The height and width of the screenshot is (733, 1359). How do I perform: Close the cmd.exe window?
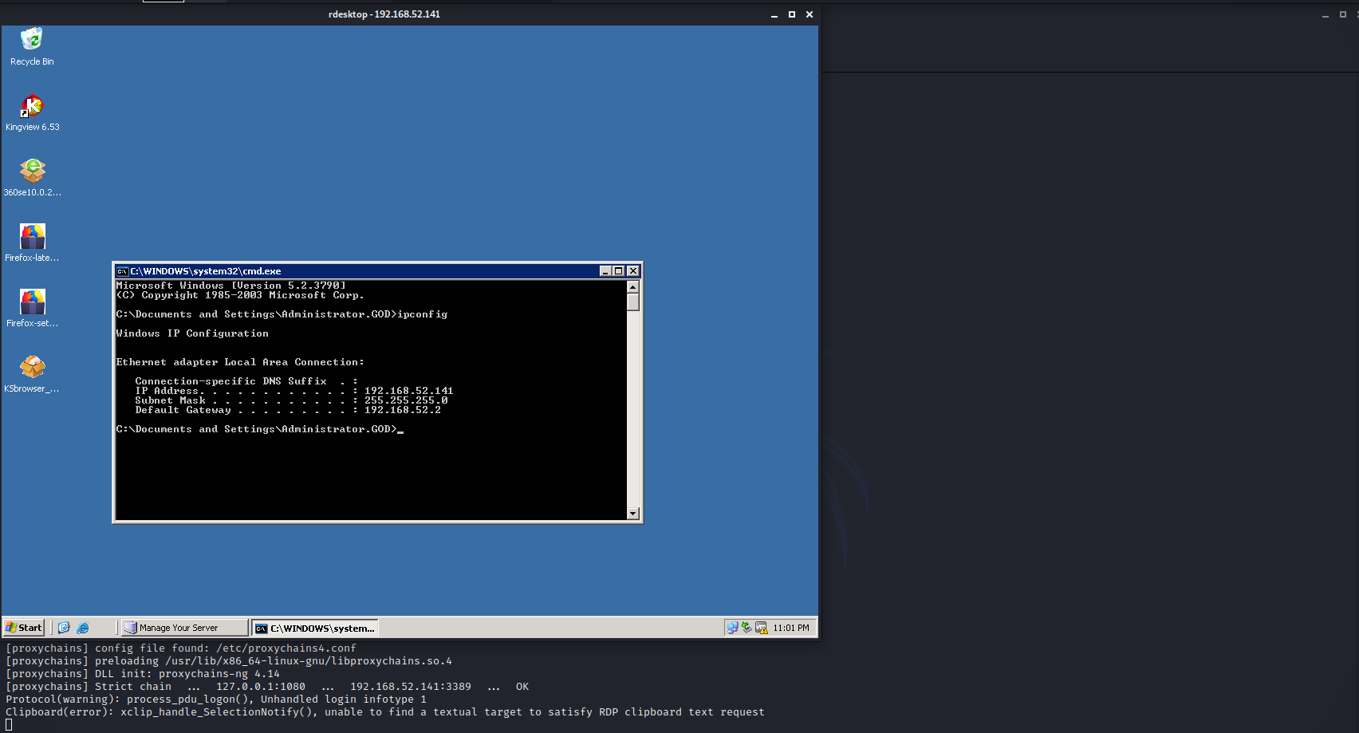(x=633, y=271)
